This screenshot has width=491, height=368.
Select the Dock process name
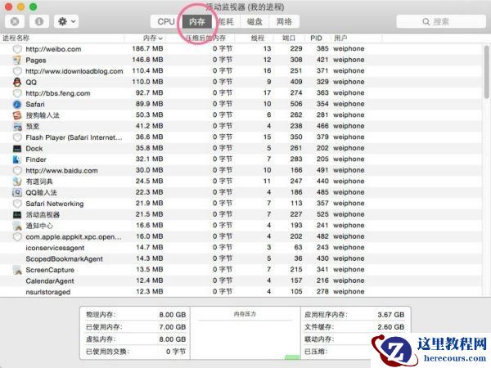[34, 148]
